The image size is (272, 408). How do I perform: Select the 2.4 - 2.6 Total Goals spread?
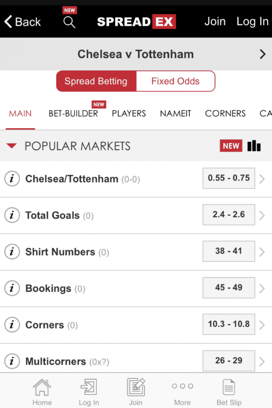coord(229,215)
